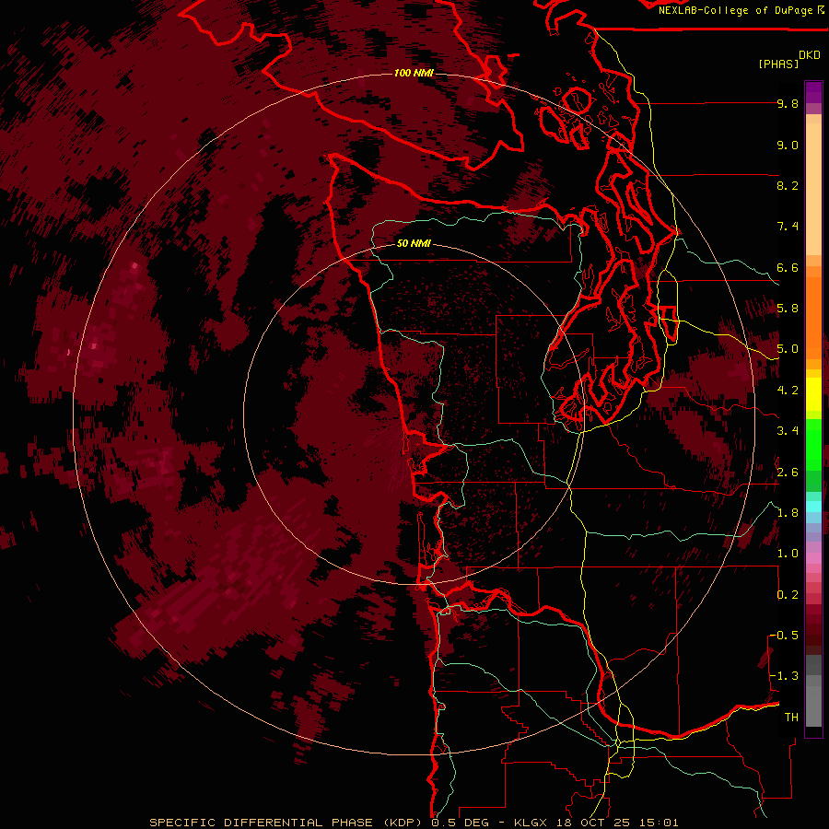Pick the yellow segment of the color bar
This screenshot has height=829, width=829.
click(x=813, y=394)
